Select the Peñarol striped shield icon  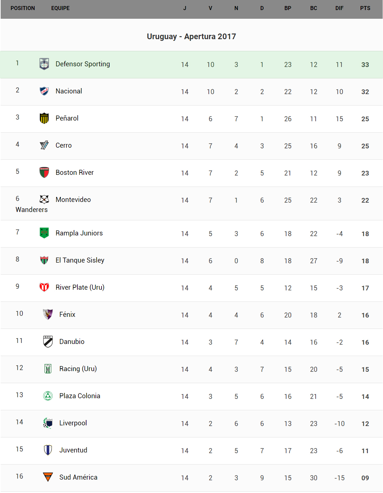coord(44,118)
